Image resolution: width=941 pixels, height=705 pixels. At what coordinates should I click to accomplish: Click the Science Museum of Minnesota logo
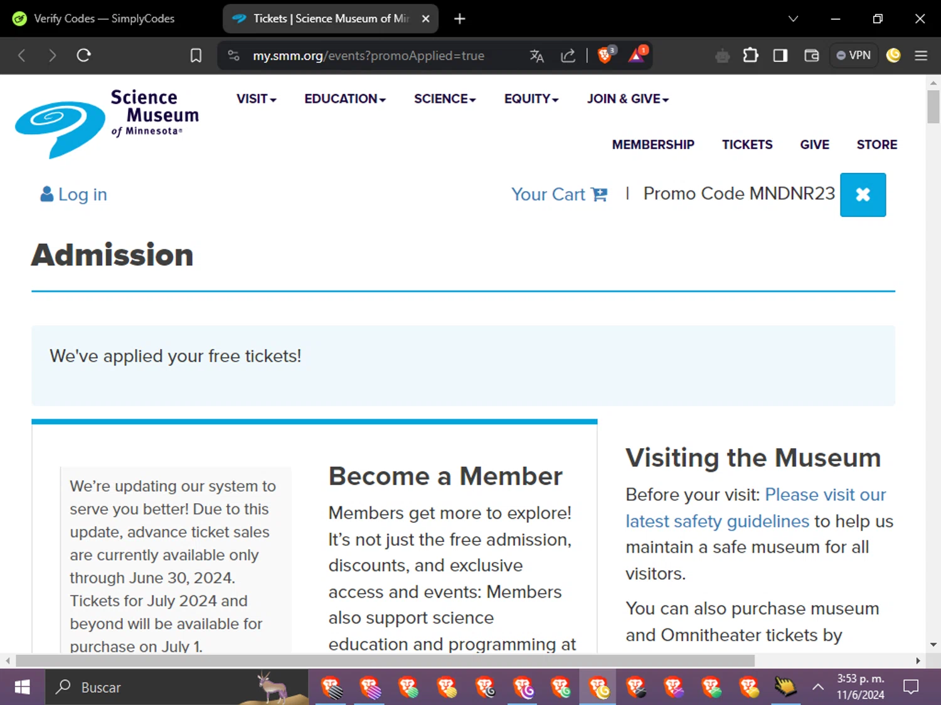click(x=107, y=123)
